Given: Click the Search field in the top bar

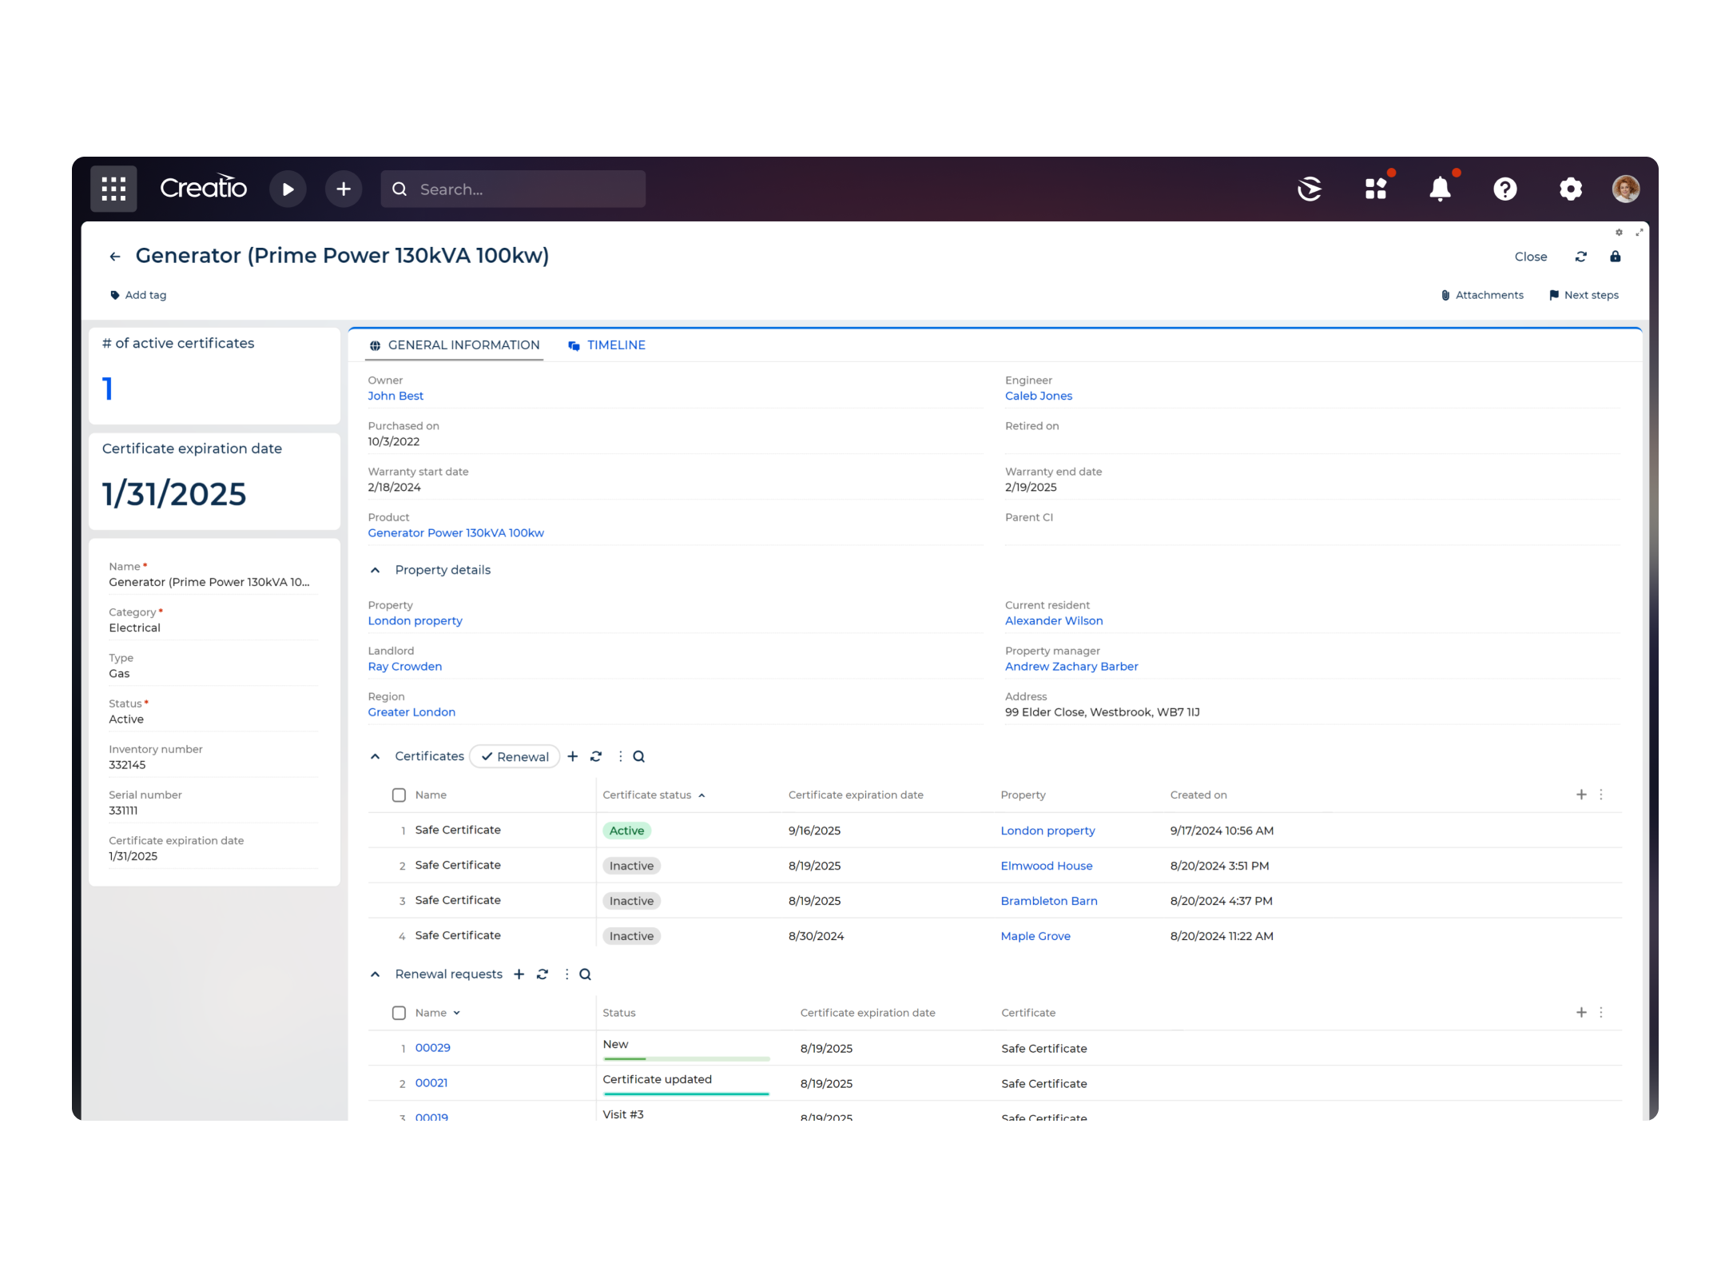Looking at the screenshot, I should point(513,189).
